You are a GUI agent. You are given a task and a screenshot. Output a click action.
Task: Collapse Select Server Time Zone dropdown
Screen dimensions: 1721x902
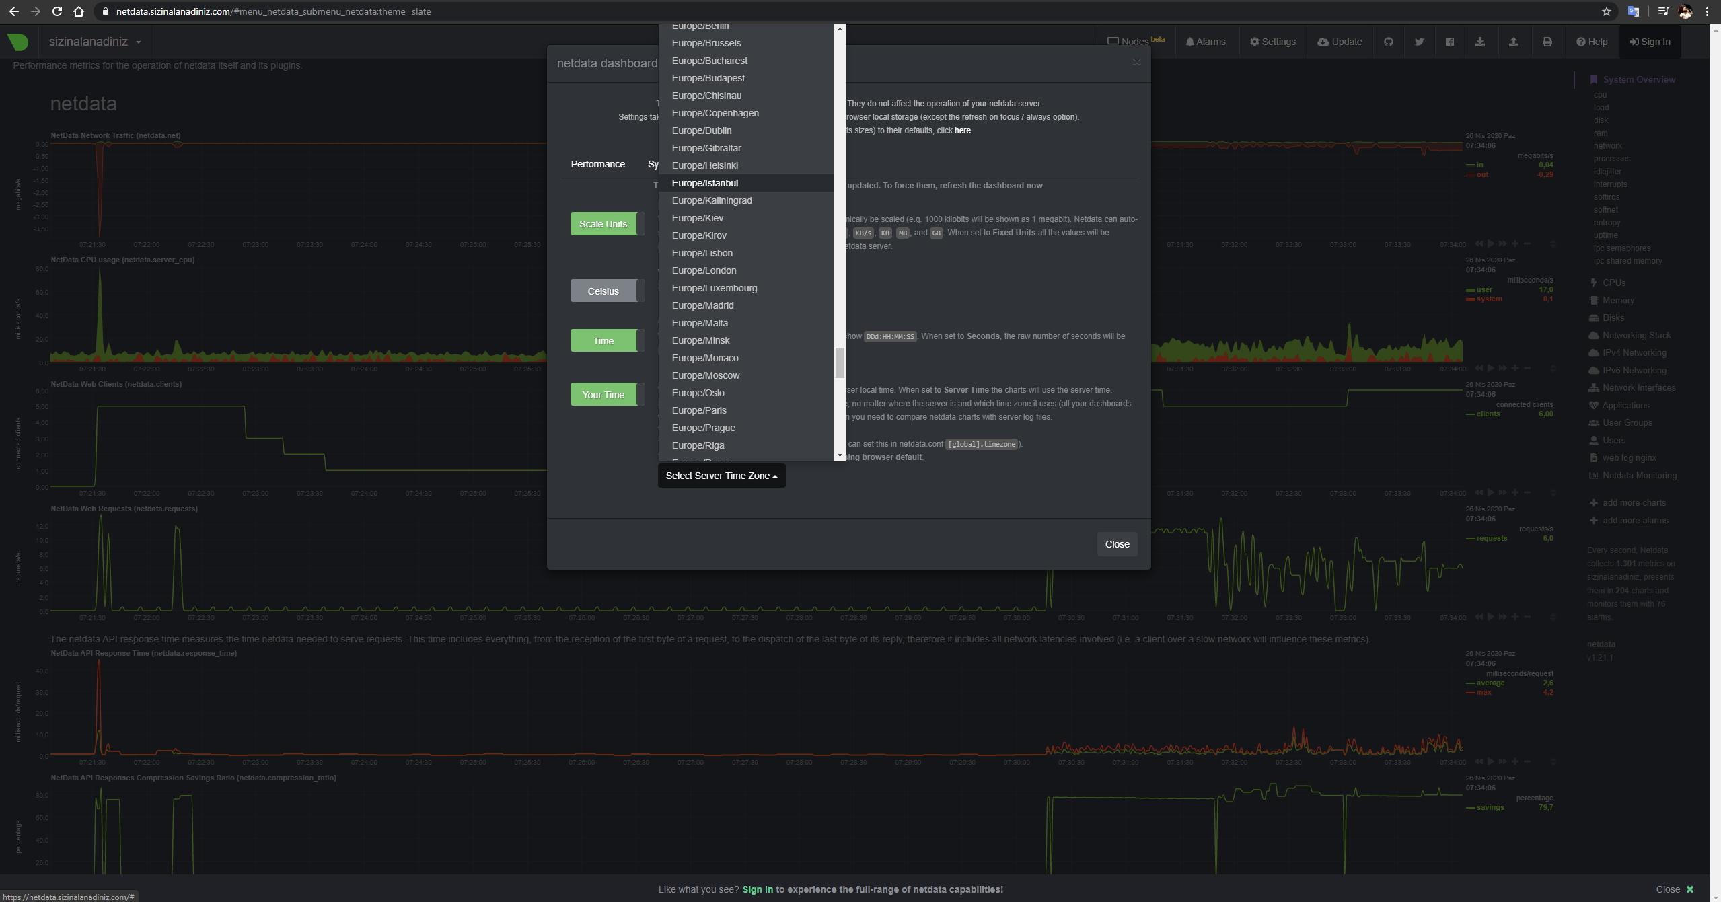(x=721, y=476)
